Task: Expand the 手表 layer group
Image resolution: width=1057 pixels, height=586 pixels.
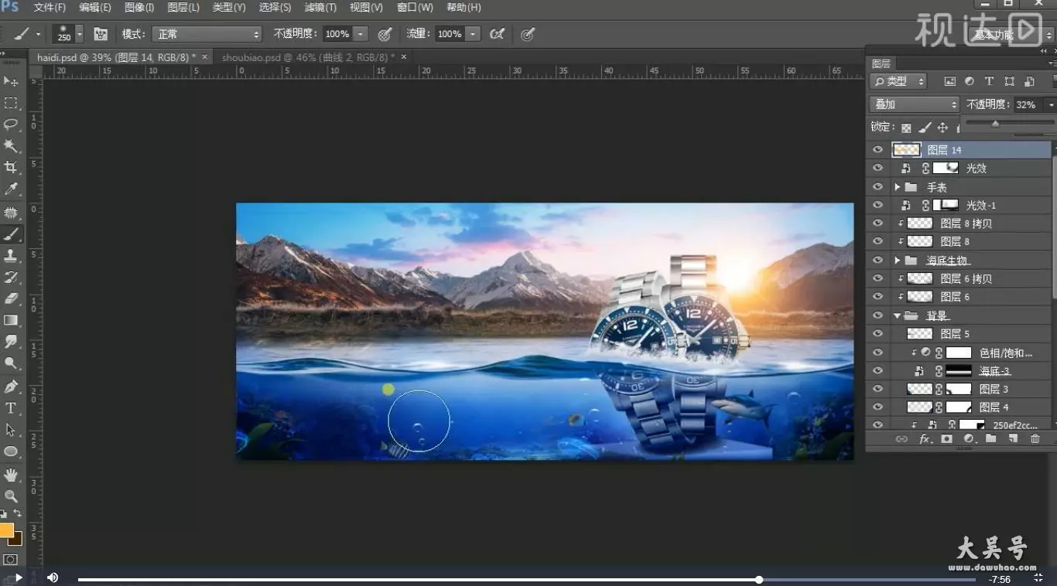Action: point(898,187)
